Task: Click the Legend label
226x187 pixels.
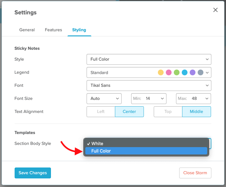Action: (22, 72)
